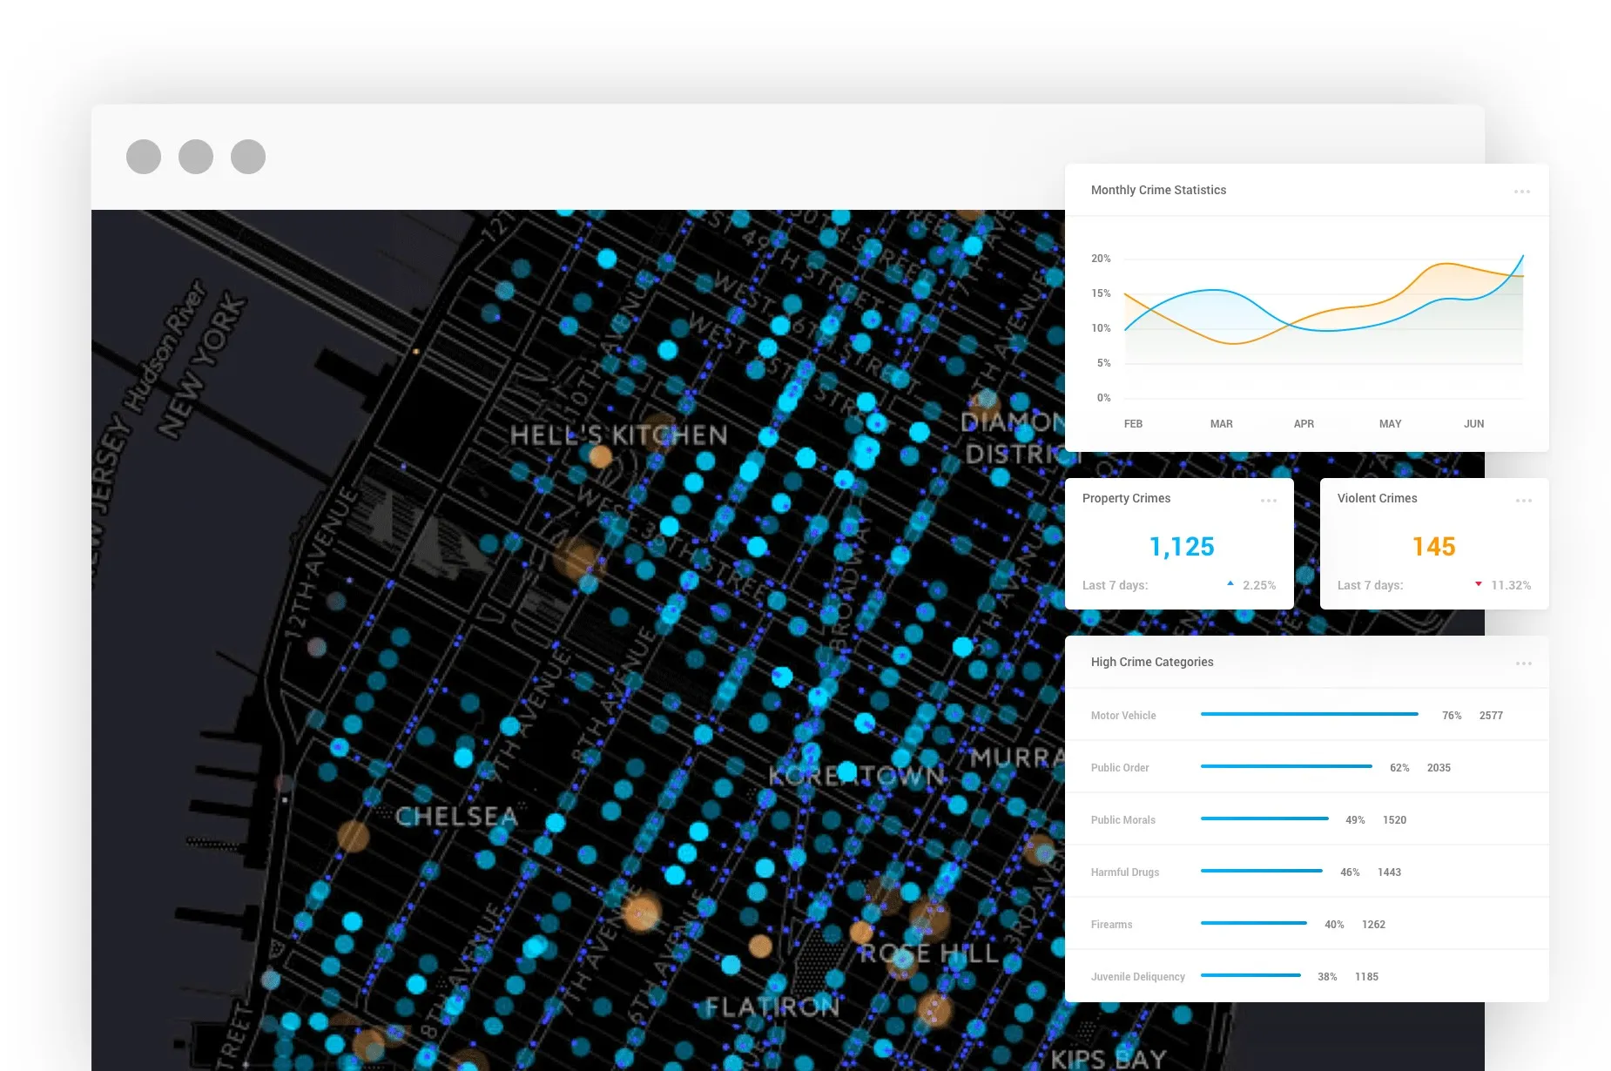This screenshot has height=1071, width=1611.
Task: Click the Public Order progress bar
Action: (x=1286, y=766)
